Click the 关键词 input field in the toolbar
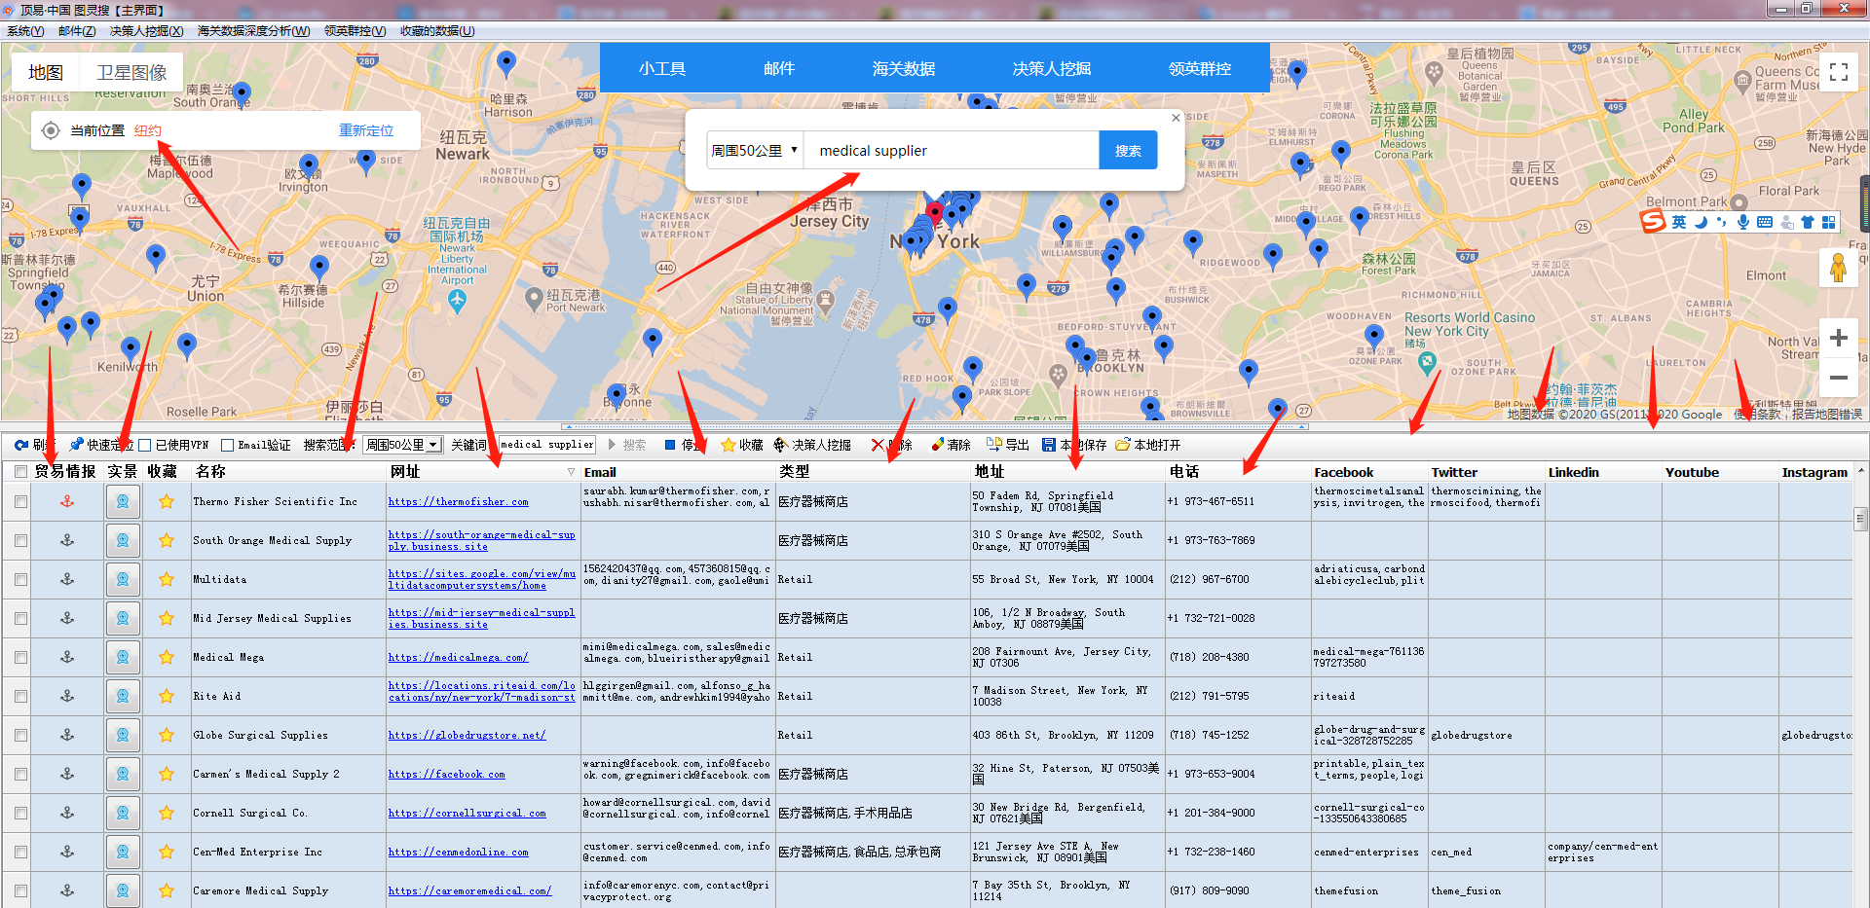The width and height of the screenshot is (1870, 908). pos(546,445)
